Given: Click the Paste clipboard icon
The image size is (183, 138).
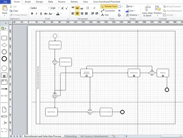Looking at the screenshot, I should pyautogui.click(x=5, y=8).
